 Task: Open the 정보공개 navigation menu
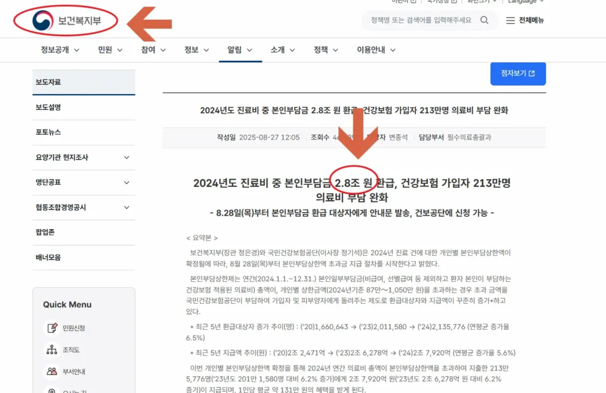pyautogui.click(x=54, y=50)
